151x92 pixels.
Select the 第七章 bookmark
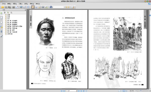(x=12, y=32)
